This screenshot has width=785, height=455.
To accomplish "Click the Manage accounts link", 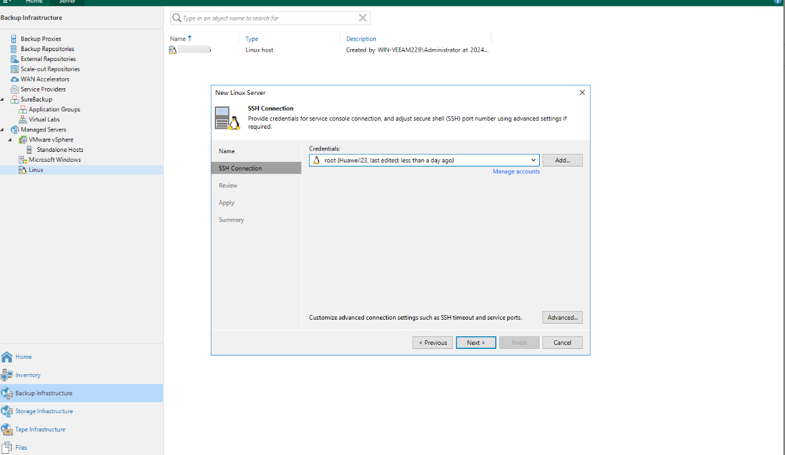I will coord(516,172).
